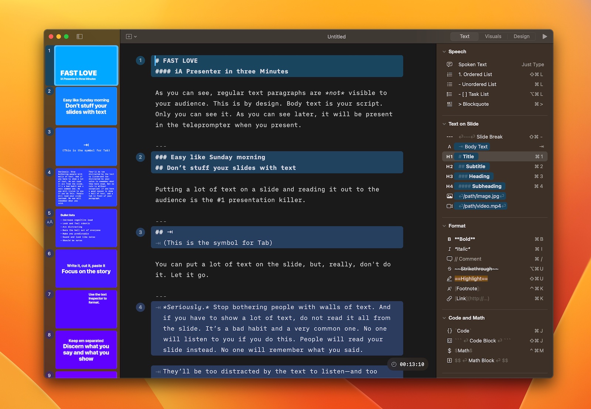Click the H1 Title icon
Screen dimensions: 591x409
pyautogui.click(x=450, y=157)
